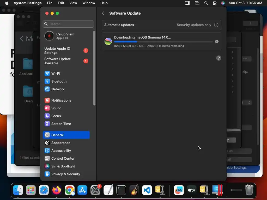Open the Help menu
This screenshot has width=267, height=200.
[104, 3]
